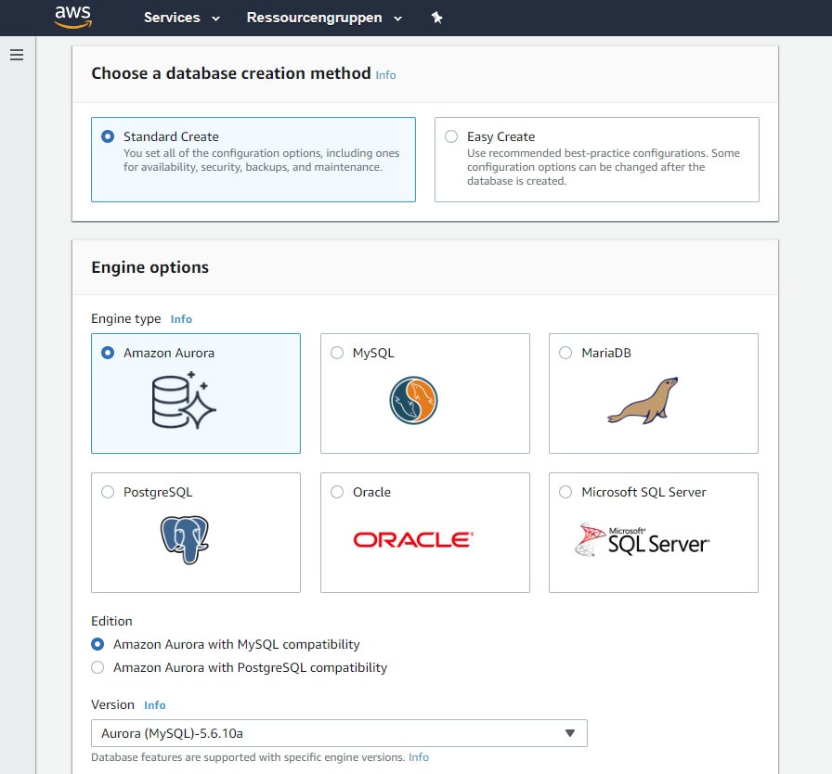
Task: Select the Oracle engine radio button
Action: pos(337,492)
